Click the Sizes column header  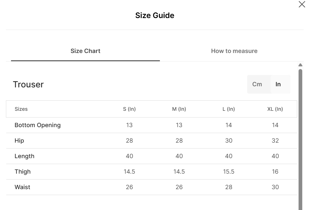tap(21, 109)
